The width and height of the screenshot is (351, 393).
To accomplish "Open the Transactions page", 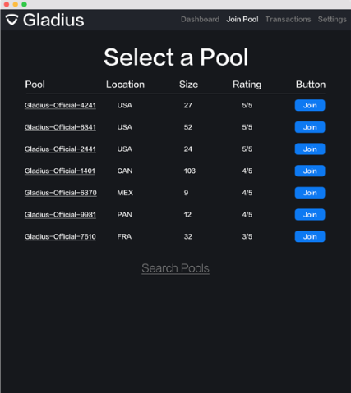I will click(x=288, y=20).
